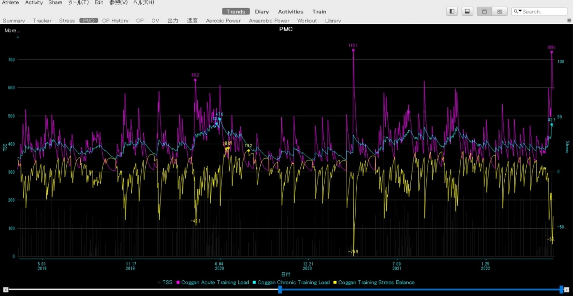Image resolution: width=573 pixels, height=296 pixels.
Task: Click the More... chart menu button
Action: pyautogui.click(x=12, y=31)
